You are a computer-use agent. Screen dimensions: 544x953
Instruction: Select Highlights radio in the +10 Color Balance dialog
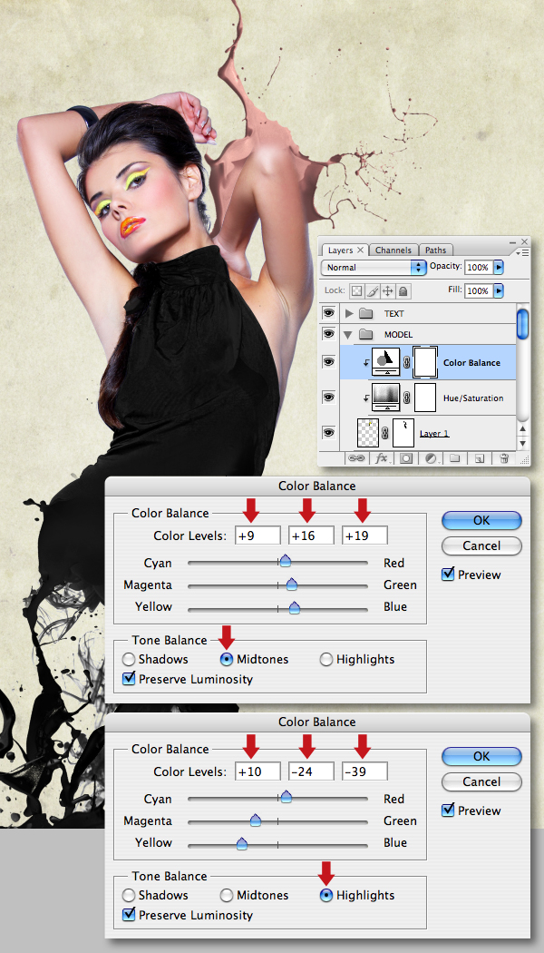[x=326, y=895]
